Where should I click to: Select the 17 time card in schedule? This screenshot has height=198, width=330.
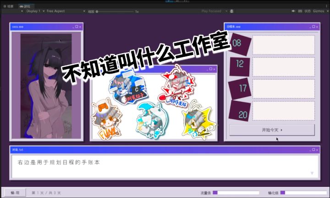[240, 88]
